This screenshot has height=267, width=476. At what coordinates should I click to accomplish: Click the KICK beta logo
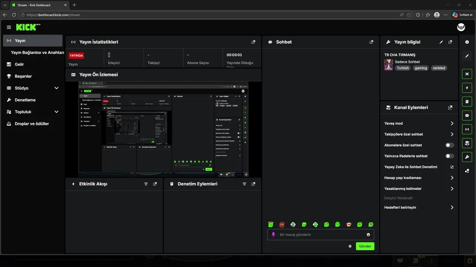click(x=28, y=27)
